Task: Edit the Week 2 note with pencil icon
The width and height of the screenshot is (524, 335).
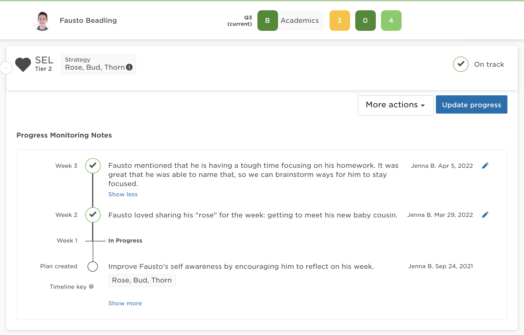Action: click(x=485, y=215)
